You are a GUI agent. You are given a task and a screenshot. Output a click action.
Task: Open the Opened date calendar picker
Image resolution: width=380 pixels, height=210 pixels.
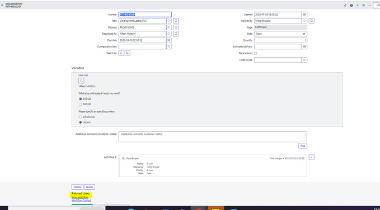coord(304,15)
